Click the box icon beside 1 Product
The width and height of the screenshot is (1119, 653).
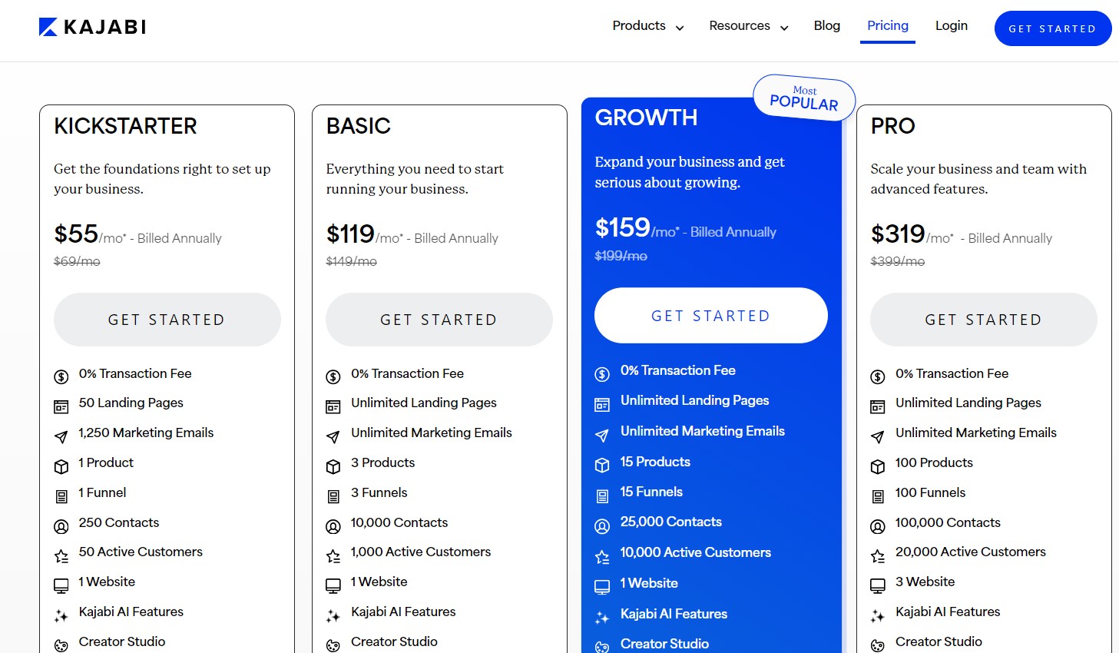click(61, 466)
